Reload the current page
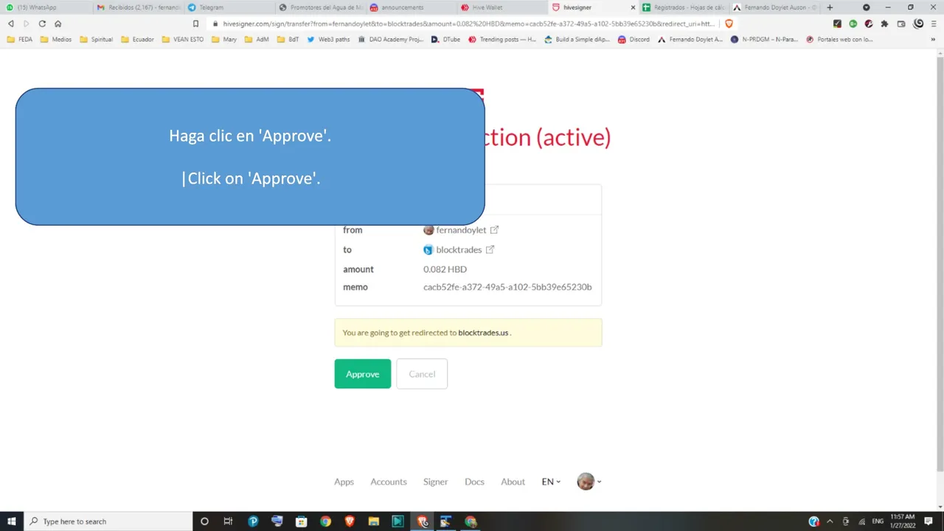Screen dimensions: 944x531 pos(42,24)
